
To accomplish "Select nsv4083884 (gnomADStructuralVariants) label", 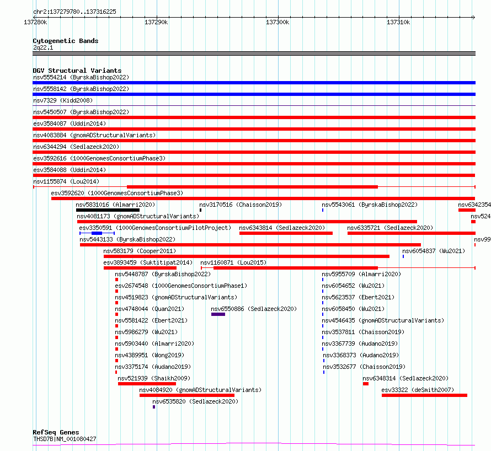I will pyautogui.click(x=94, y=135).
